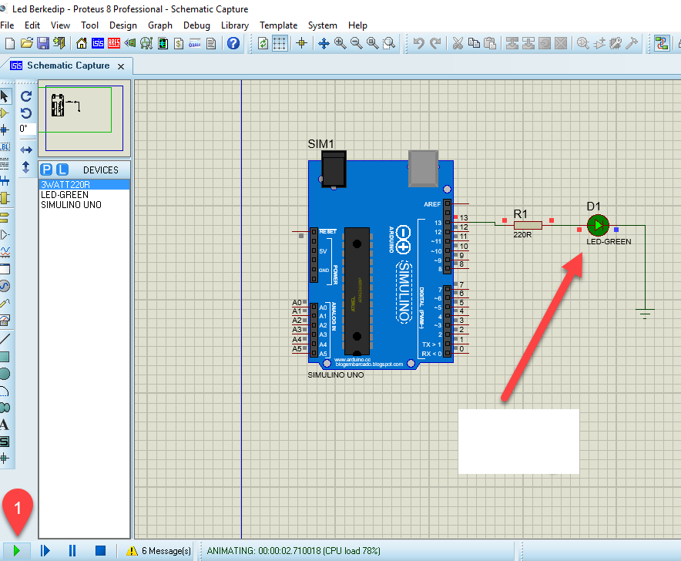
Task: Click the horizontal mirror (X-flip) icon
Action: 26,150
